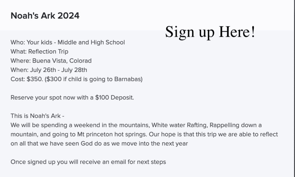Click 'Middle and High School' text
Viewport: 295px width, 177px height.
pyautogui.click(x=91, y=42)
